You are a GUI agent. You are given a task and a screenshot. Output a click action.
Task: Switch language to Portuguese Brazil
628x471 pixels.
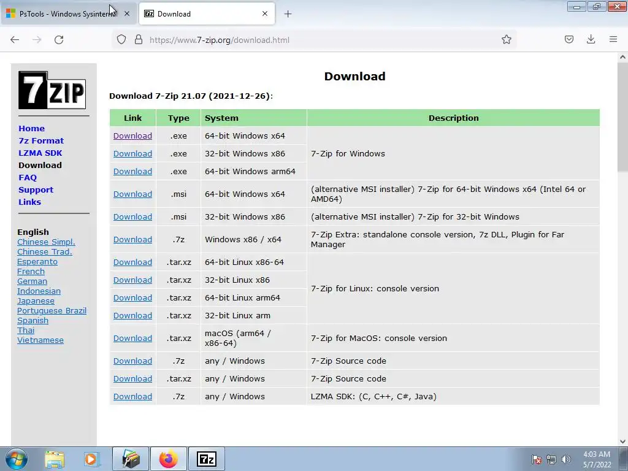point(52,311)
